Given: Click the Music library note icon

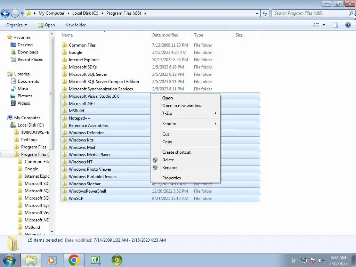Looking at the screenshot, I should [x=14, y=89].
